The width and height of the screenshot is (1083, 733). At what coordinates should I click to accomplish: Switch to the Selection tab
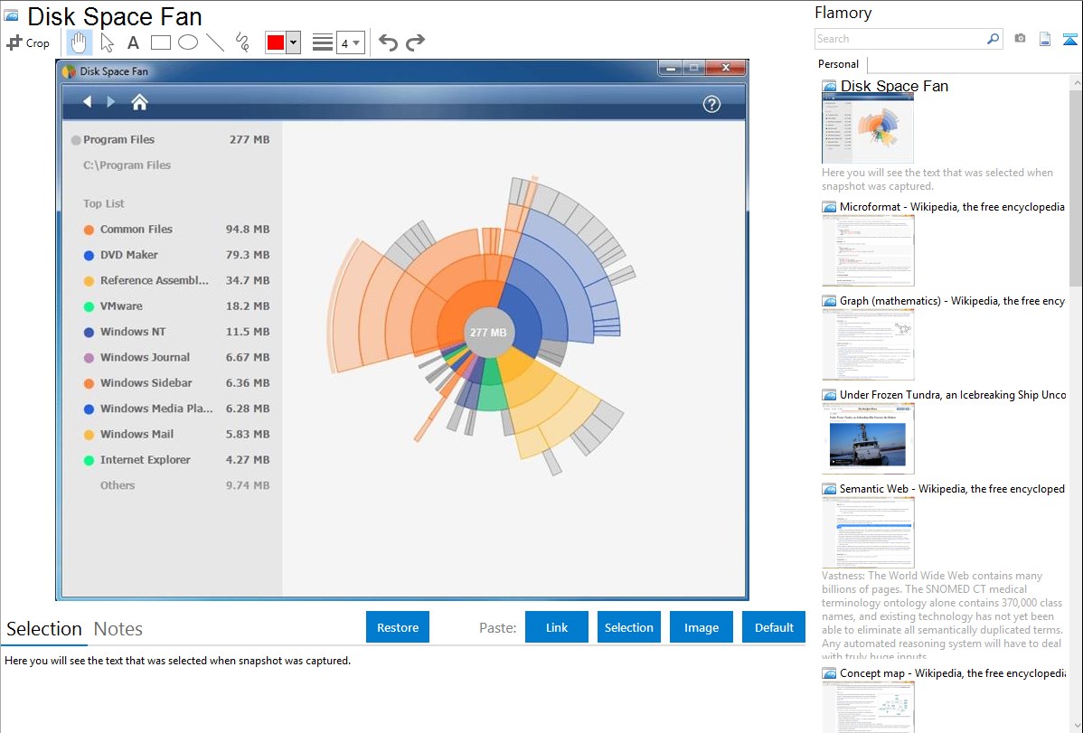pyautogui.click(x=44, y=629)
